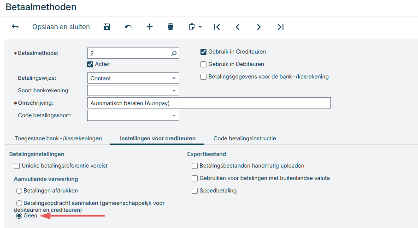Open the Code betalingsinstructie tab

pyautogui.click(x=245, y=138)
